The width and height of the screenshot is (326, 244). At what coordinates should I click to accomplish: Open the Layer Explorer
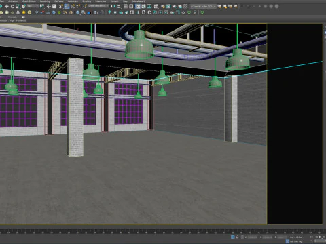(x=131, y=6)
